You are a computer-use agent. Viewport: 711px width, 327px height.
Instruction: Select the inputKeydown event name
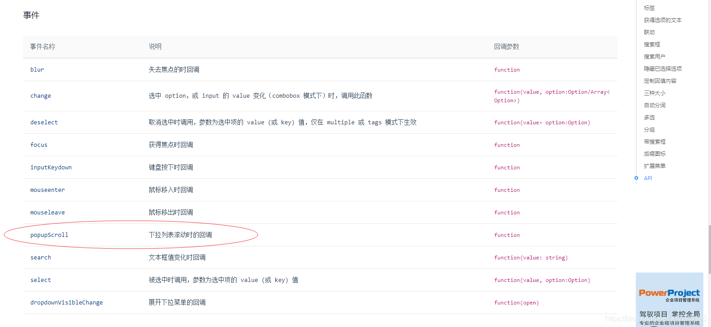pos(51,168)
